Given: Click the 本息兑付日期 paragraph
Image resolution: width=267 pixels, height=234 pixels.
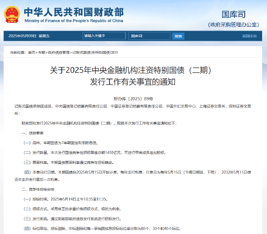Looking at the screenshot, I should 133,176.
